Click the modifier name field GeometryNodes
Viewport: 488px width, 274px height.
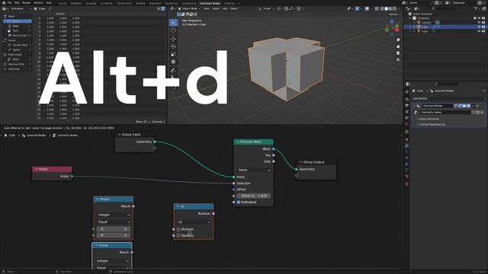coord(437,106)
